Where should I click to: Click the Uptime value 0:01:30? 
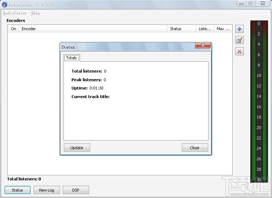(96, 88)
